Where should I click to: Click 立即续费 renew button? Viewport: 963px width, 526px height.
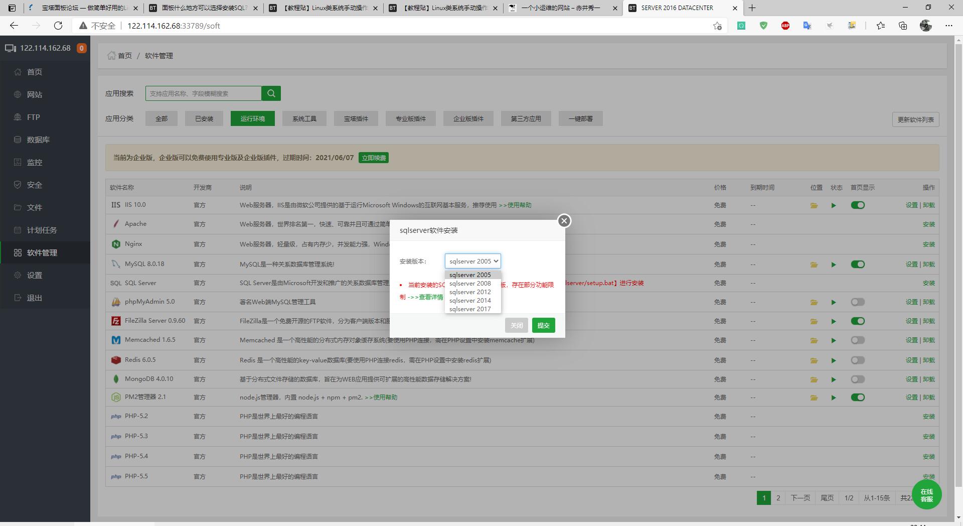(x=374, y=158)
